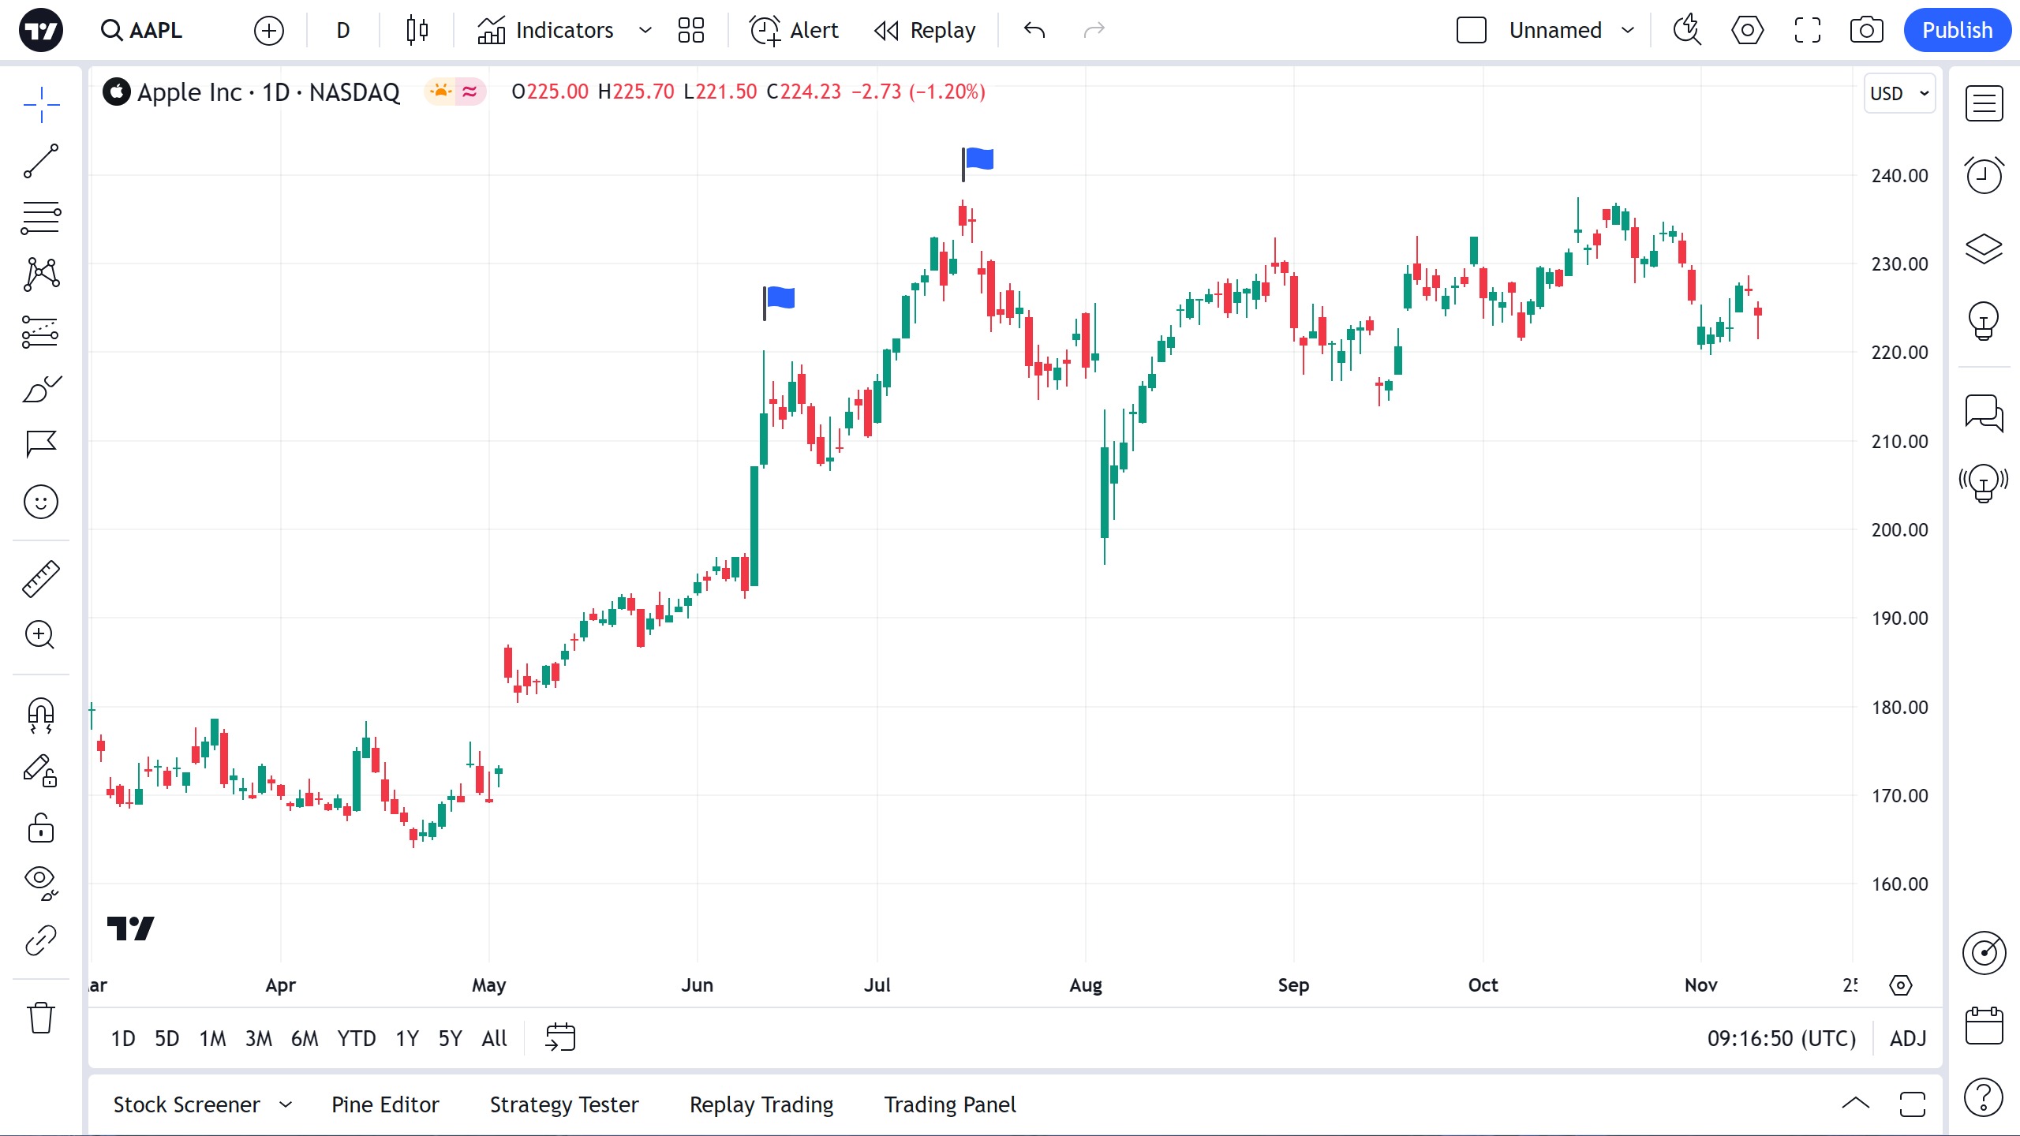Select the trend line drawing tool

click(40, 161)
